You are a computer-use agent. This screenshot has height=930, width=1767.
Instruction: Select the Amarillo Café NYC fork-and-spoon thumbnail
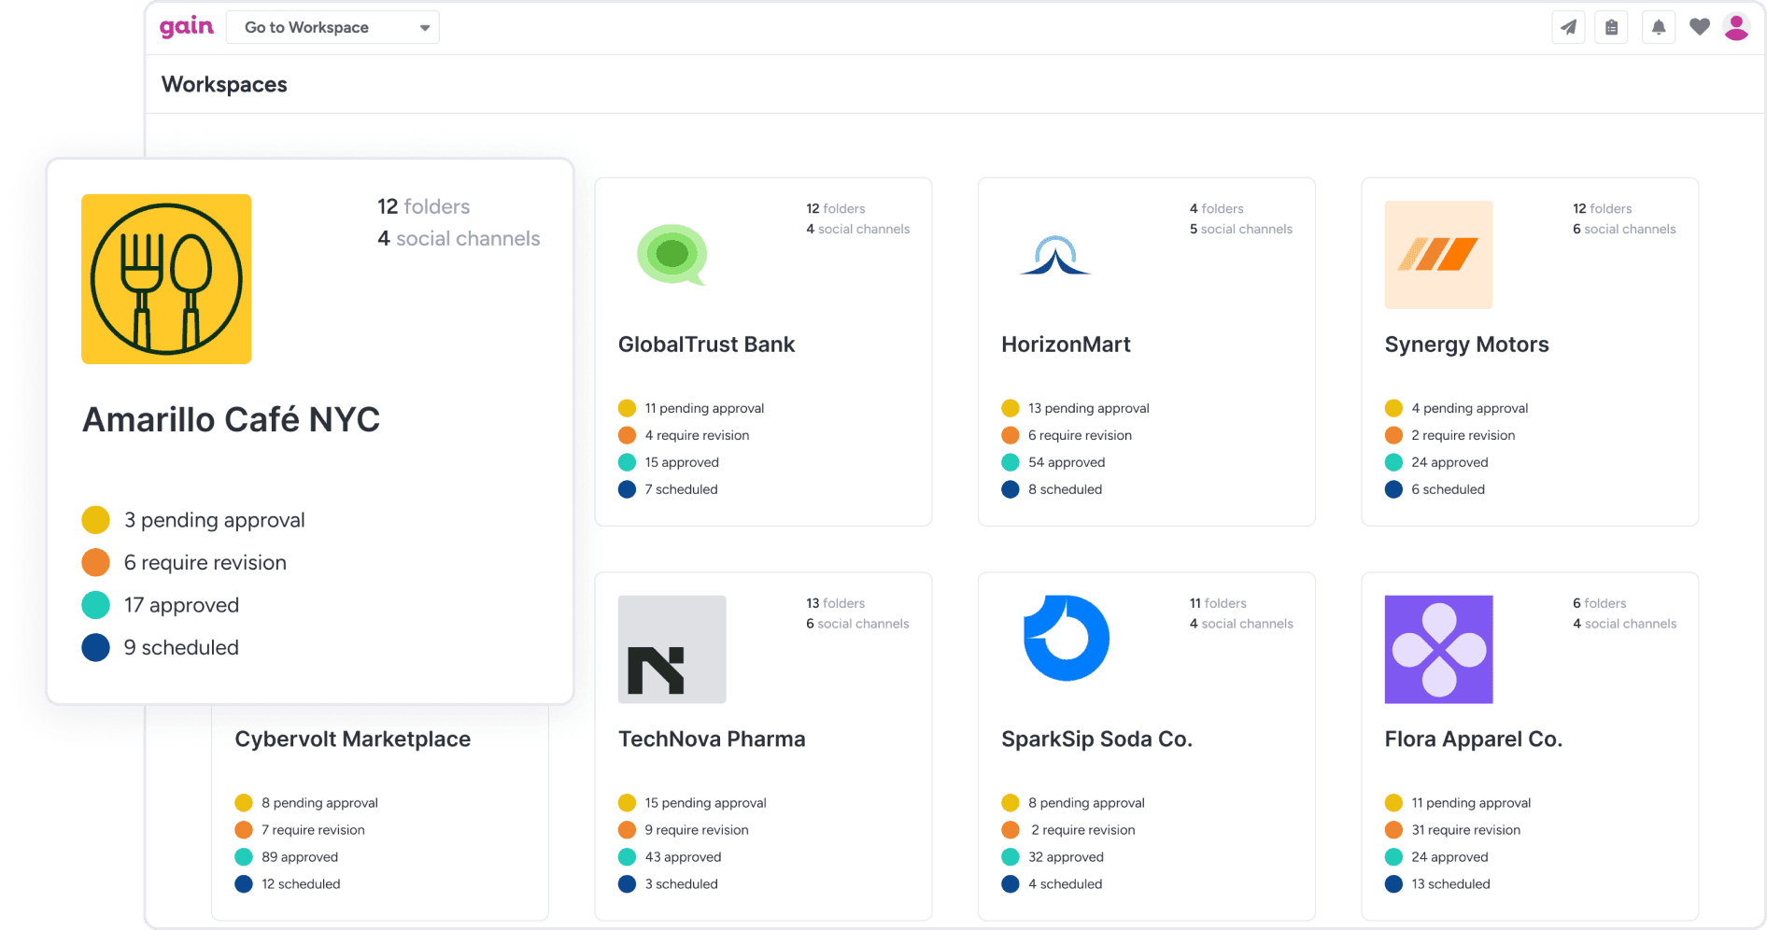(166, 279)
